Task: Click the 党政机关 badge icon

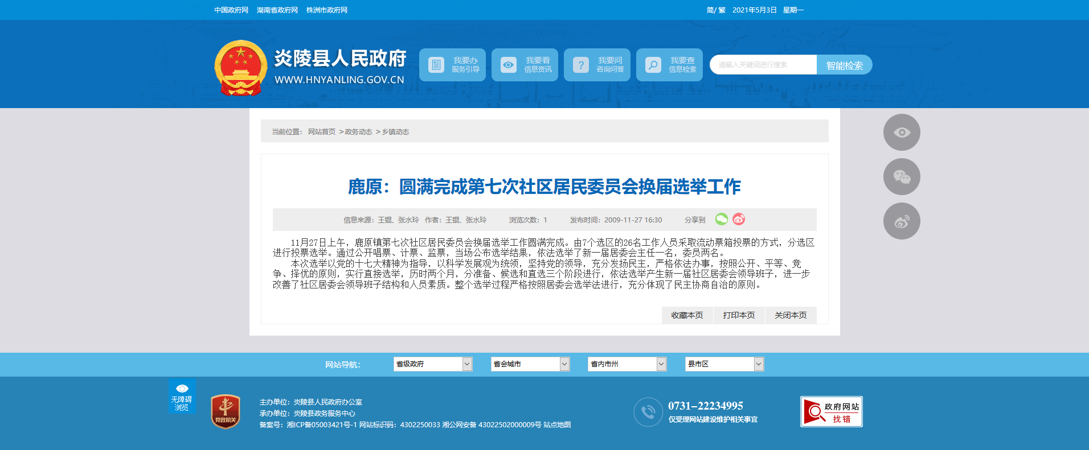Action: click(226, 411)
